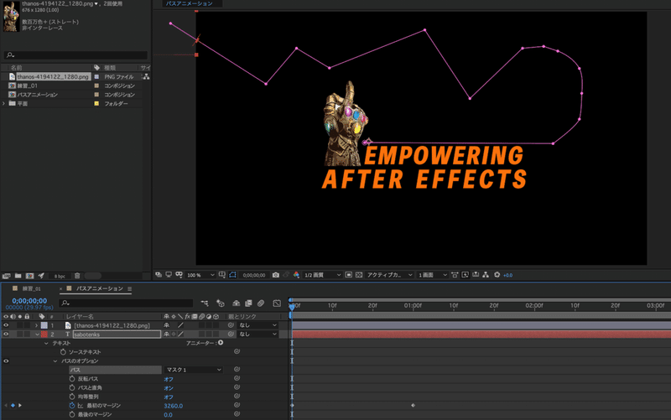Click the パスと直角 オン value

click(169, 388)
